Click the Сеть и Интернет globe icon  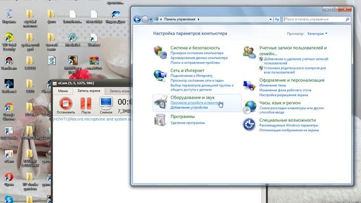(160, 76)
